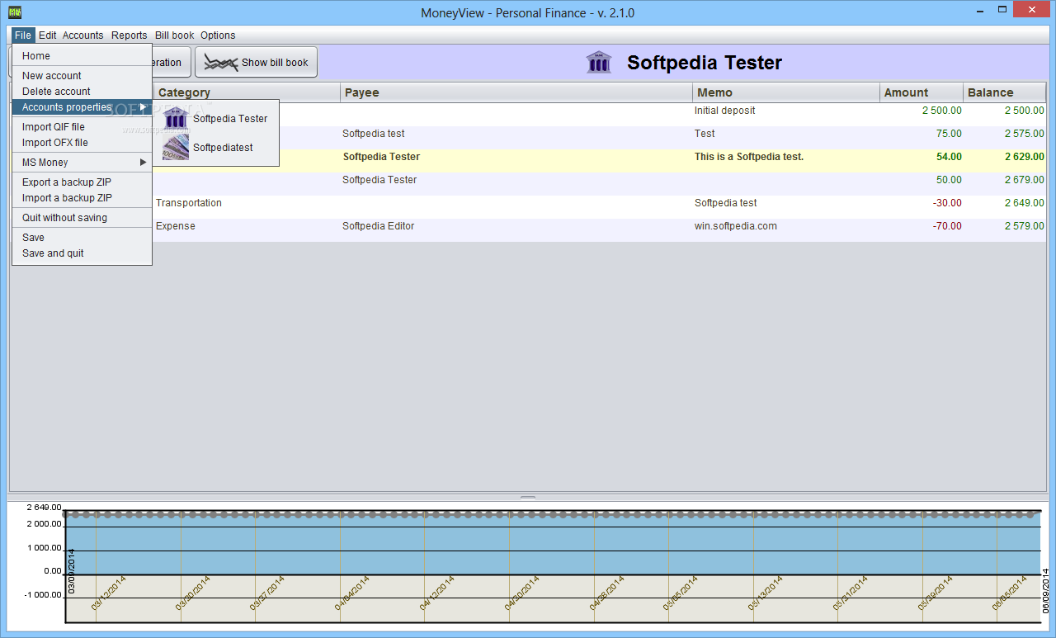The height and width of the screenshot is (638, 1056).
Task: Click the Show bill book button
Action: [x=256, y=62]
